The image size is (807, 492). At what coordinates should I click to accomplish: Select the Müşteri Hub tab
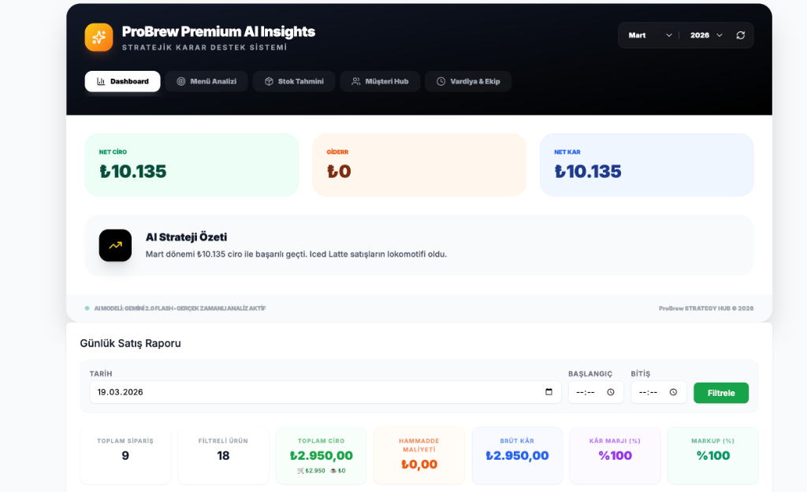click(x=380, y=81)
